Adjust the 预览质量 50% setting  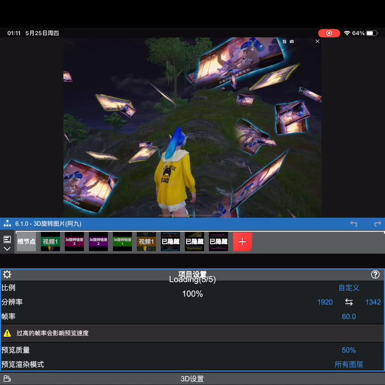(349, 350)
